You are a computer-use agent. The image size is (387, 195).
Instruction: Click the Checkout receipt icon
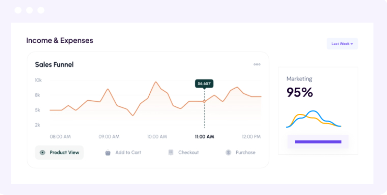pyautogui.click(x=171, y=153)
